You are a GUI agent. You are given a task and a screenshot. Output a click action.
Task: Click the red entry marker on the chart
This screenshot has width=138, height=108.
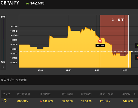click(x=100, y=41)
